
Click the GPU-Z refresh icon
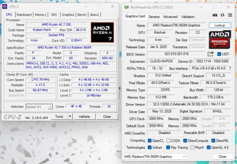(222, 15)
